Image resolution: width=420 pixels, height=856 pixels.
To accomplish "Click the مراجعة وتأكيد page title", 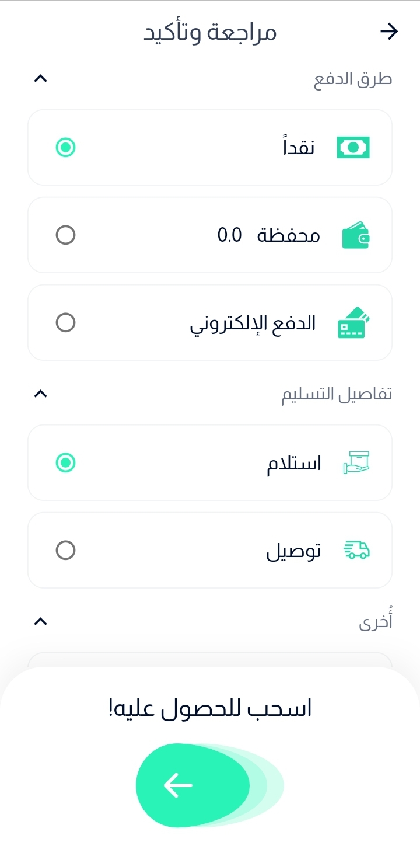I will point(210,32).
